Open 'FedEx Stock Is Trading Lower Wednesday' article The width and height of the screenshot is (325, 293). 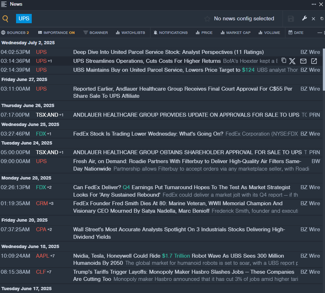[x=148, y=134]
